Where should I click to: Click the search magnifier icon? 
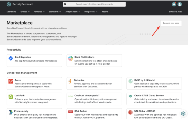point(65,4)
